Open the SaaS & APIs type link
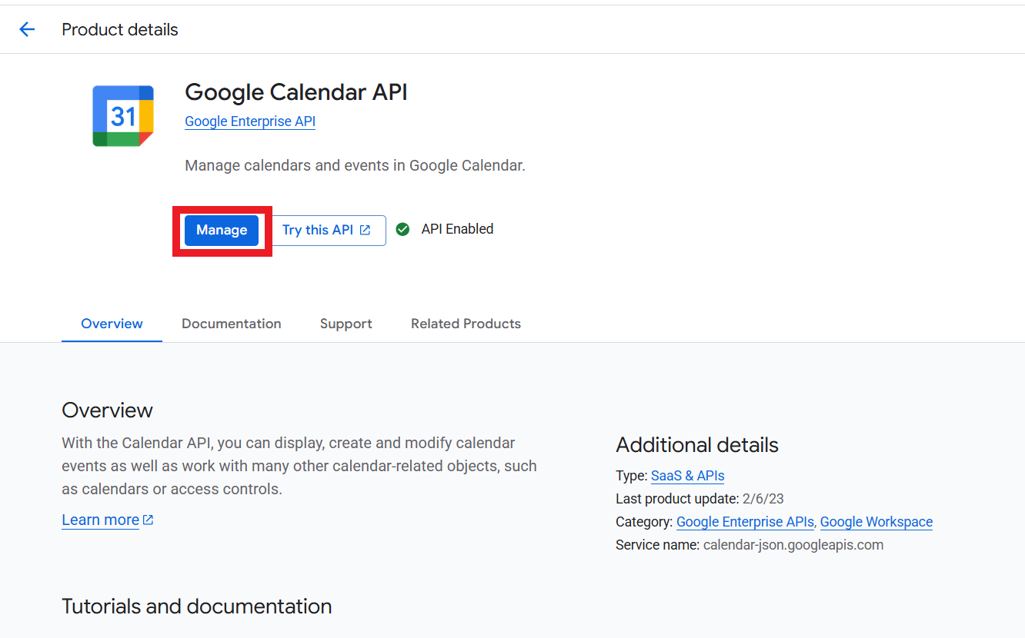 coord(688,476)
